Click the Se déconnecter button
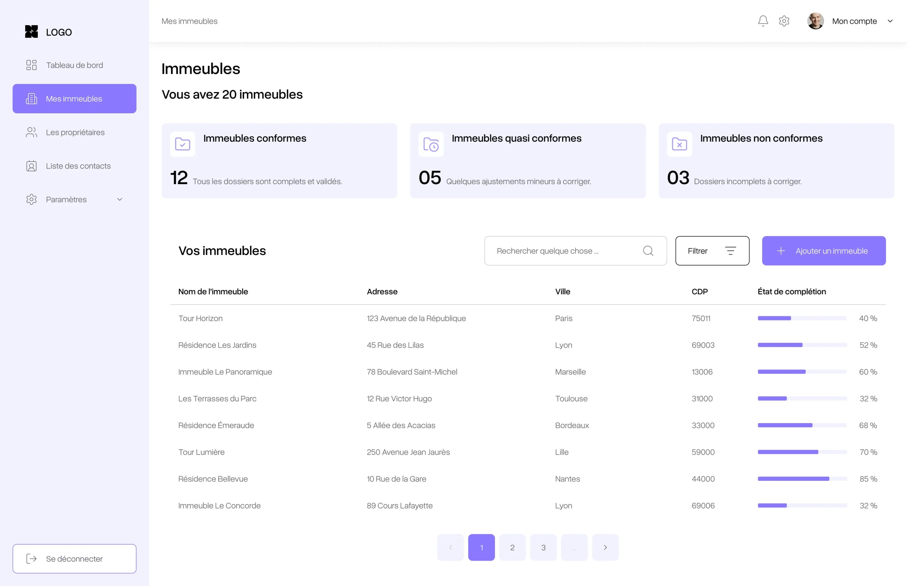 [x=75, y=559]
